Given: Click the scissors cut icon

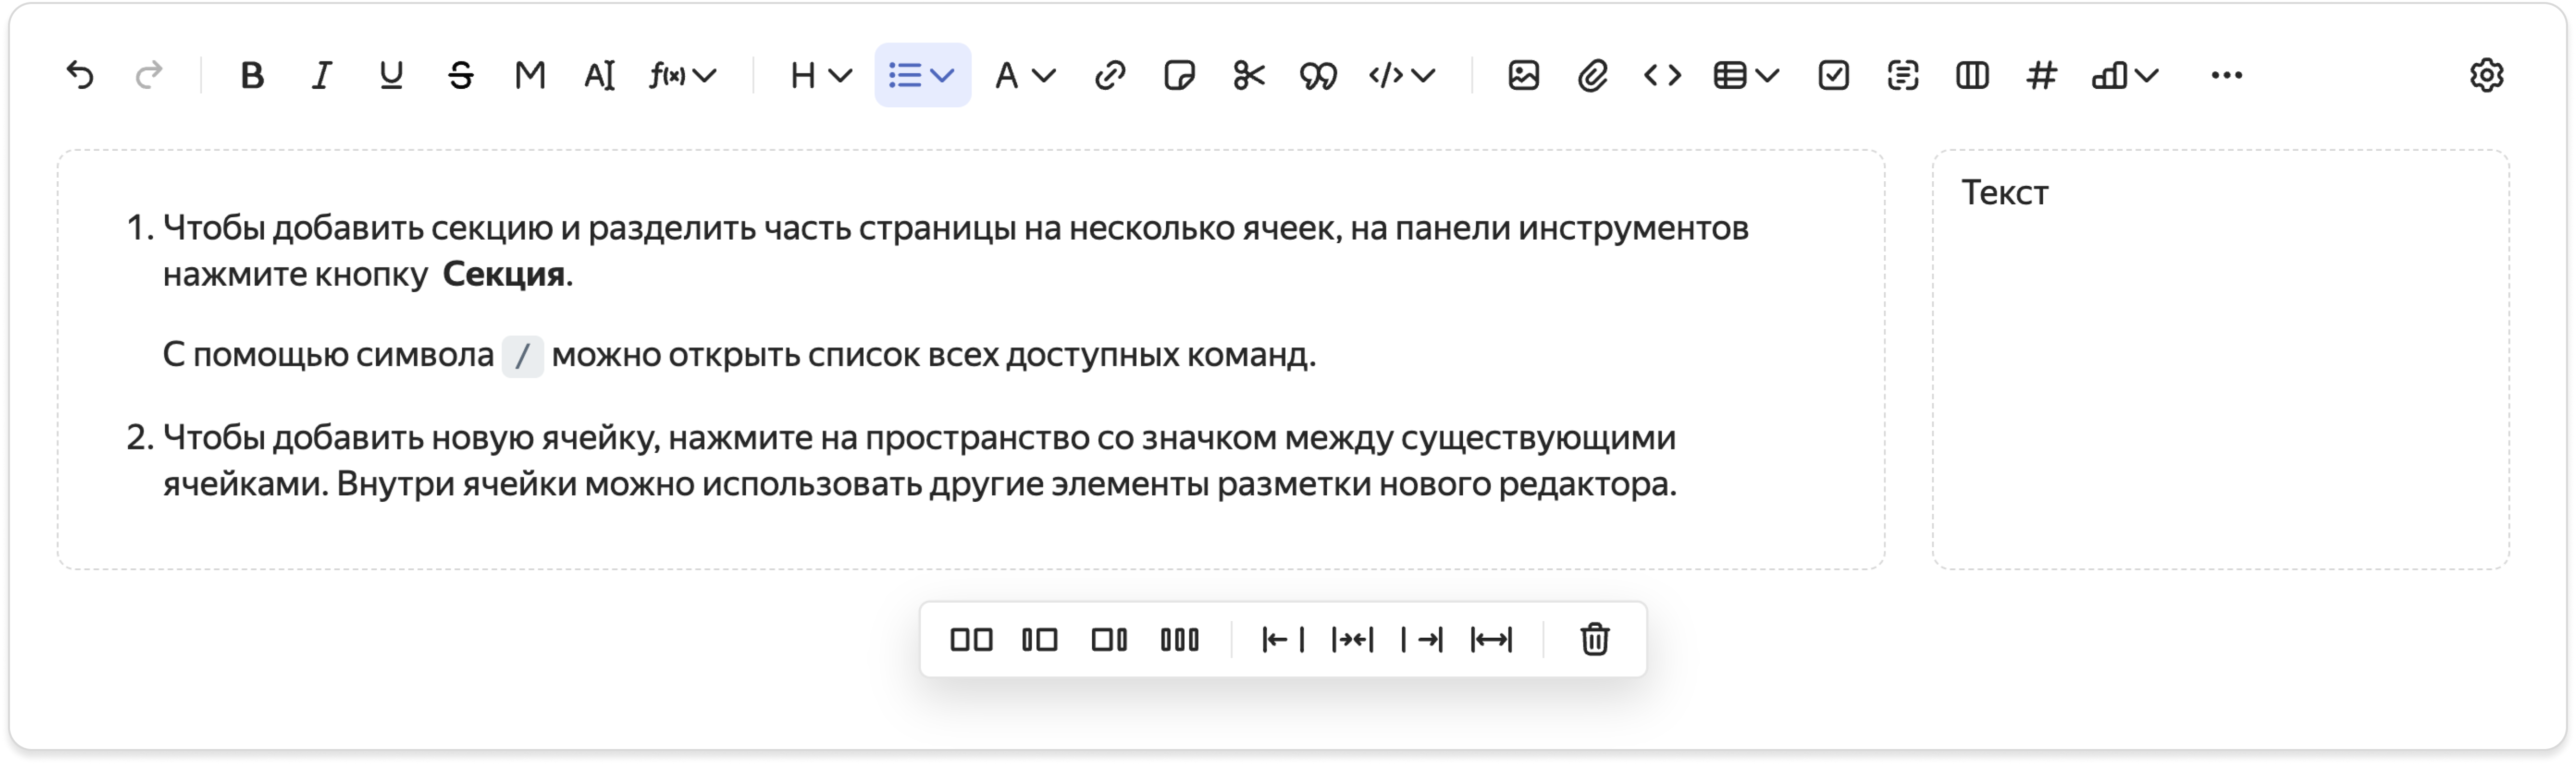Looking at the screenshot, I should [1249, 75].
